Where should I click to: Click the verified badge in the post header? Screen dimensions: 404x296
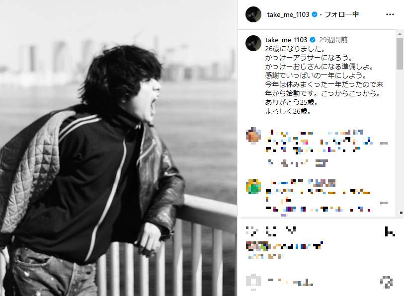click(315, 14)
